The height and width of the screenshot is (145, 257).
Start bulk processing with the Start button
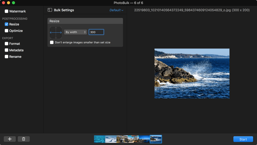[x=243, y=139]
